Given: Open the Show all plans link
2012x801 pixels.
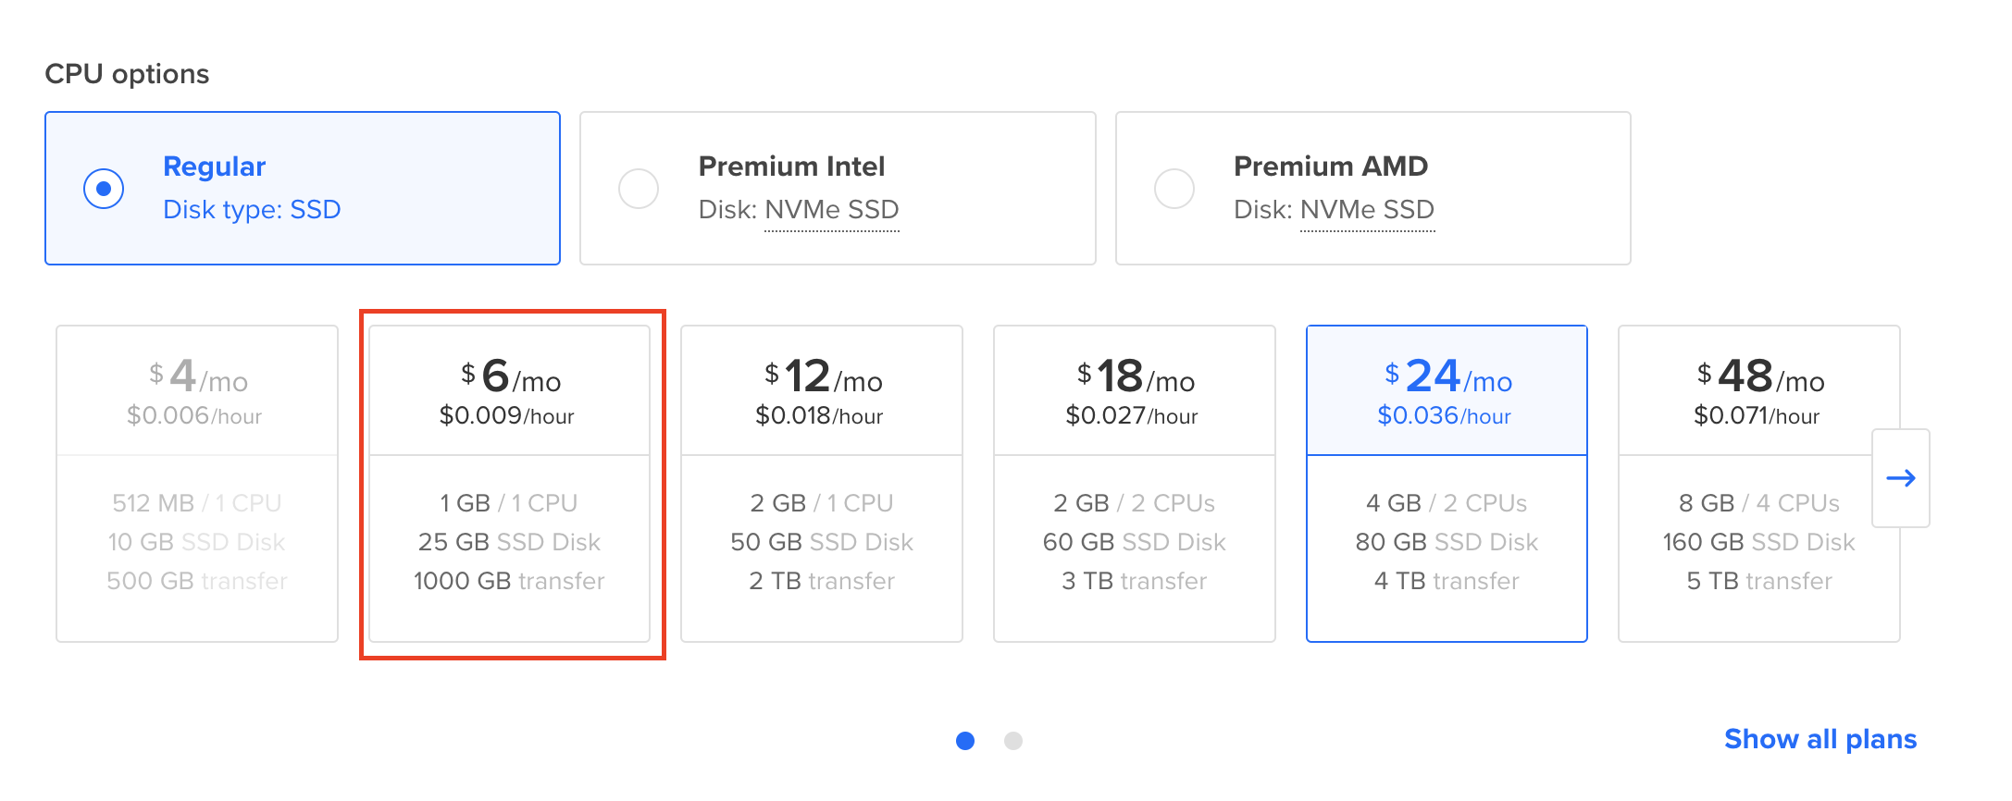Looking at the screenshot, I should [1820, 739].
